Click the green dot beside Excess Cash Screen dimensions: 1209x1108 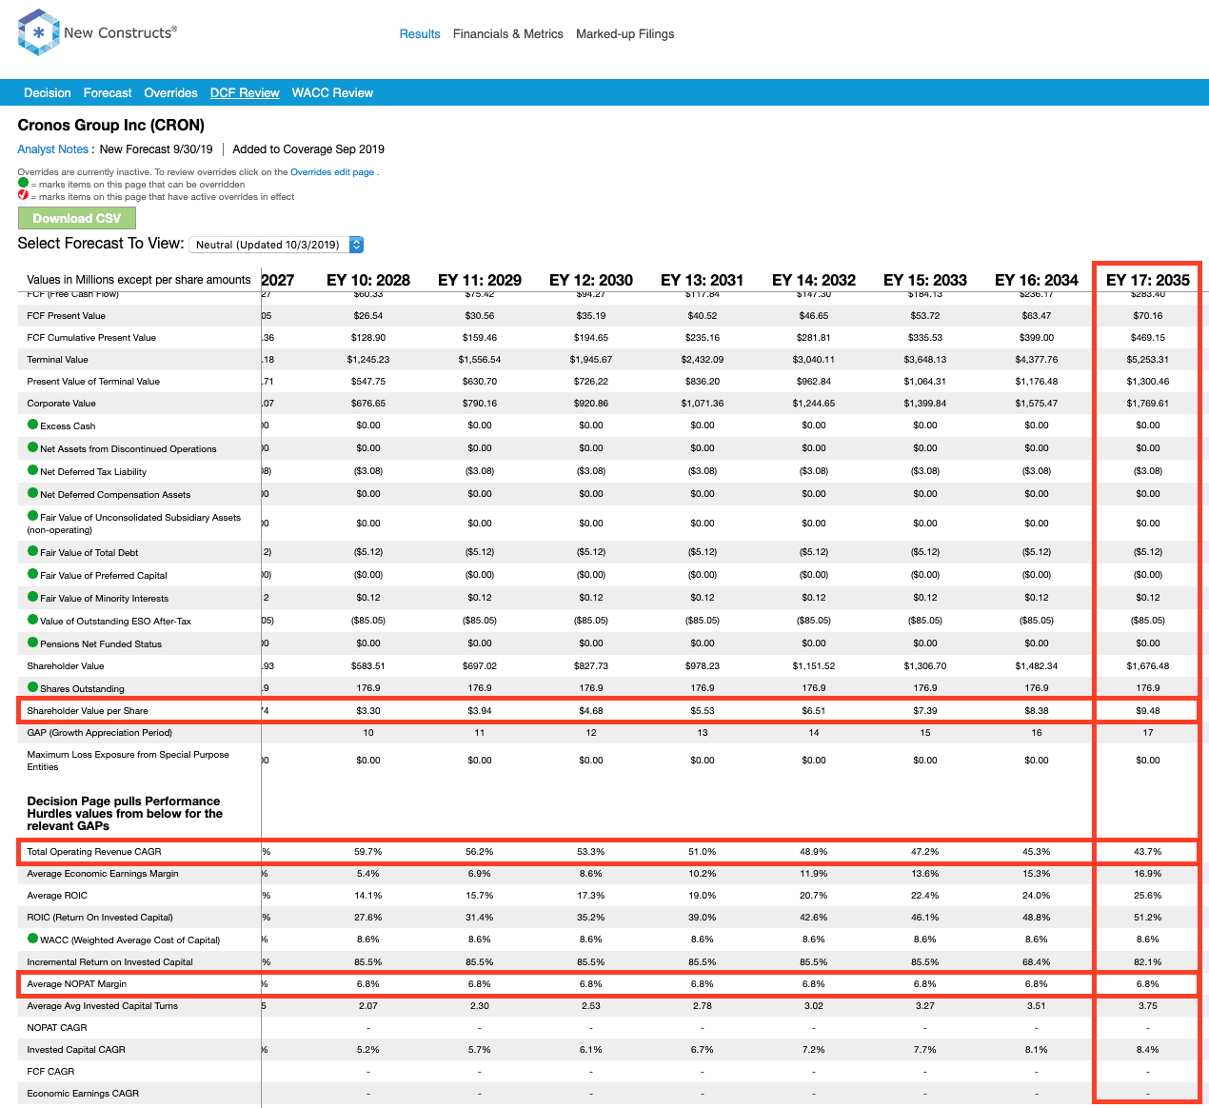32,425
